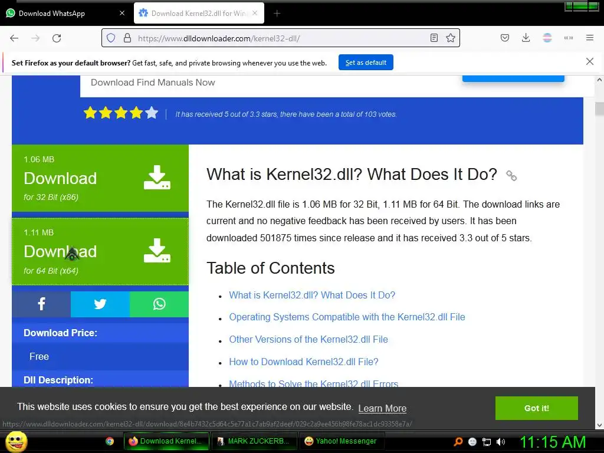Click the 'Free' price value

(x=39, y=356)
